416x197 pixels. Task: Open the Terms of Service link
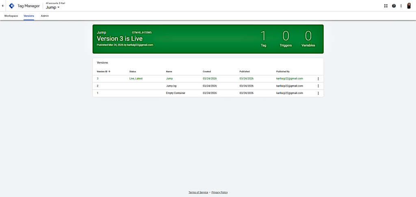click(198, 192)
